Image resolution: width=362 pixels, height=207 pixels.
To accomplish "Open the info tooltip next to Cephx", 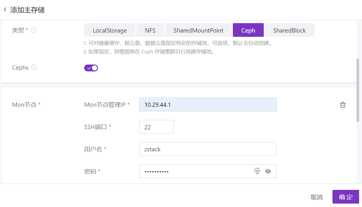I will (34, 67).
